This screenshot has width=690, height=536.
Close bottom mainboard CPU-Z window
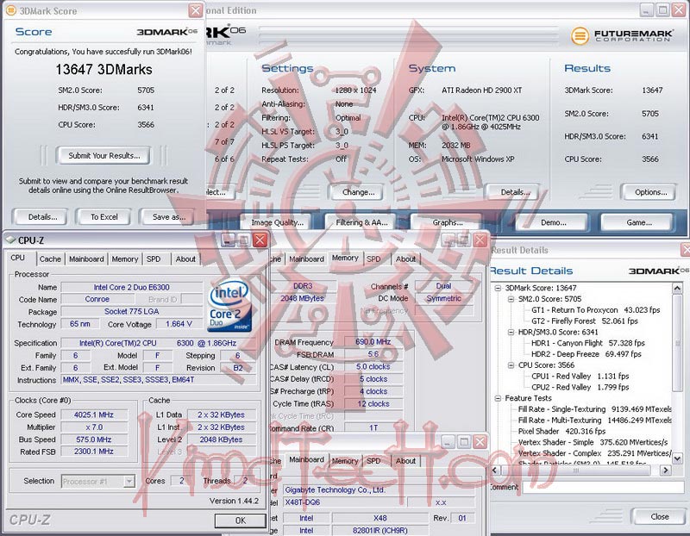(480, 441)
